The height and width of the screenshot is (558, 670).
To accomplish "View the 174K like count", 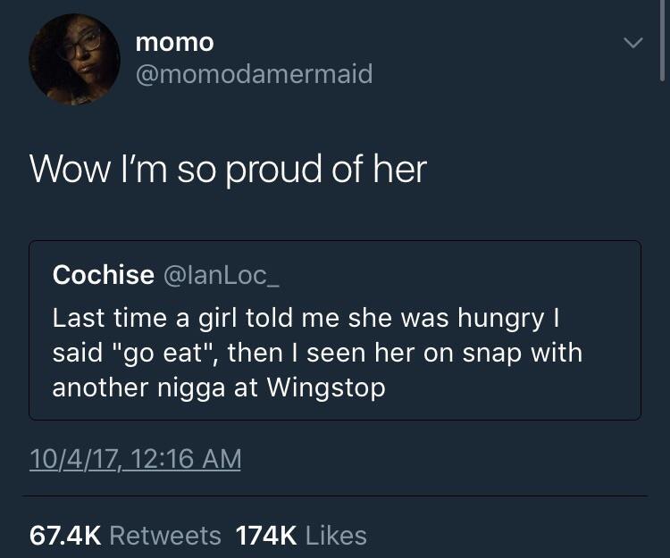I will pos(266,535).
